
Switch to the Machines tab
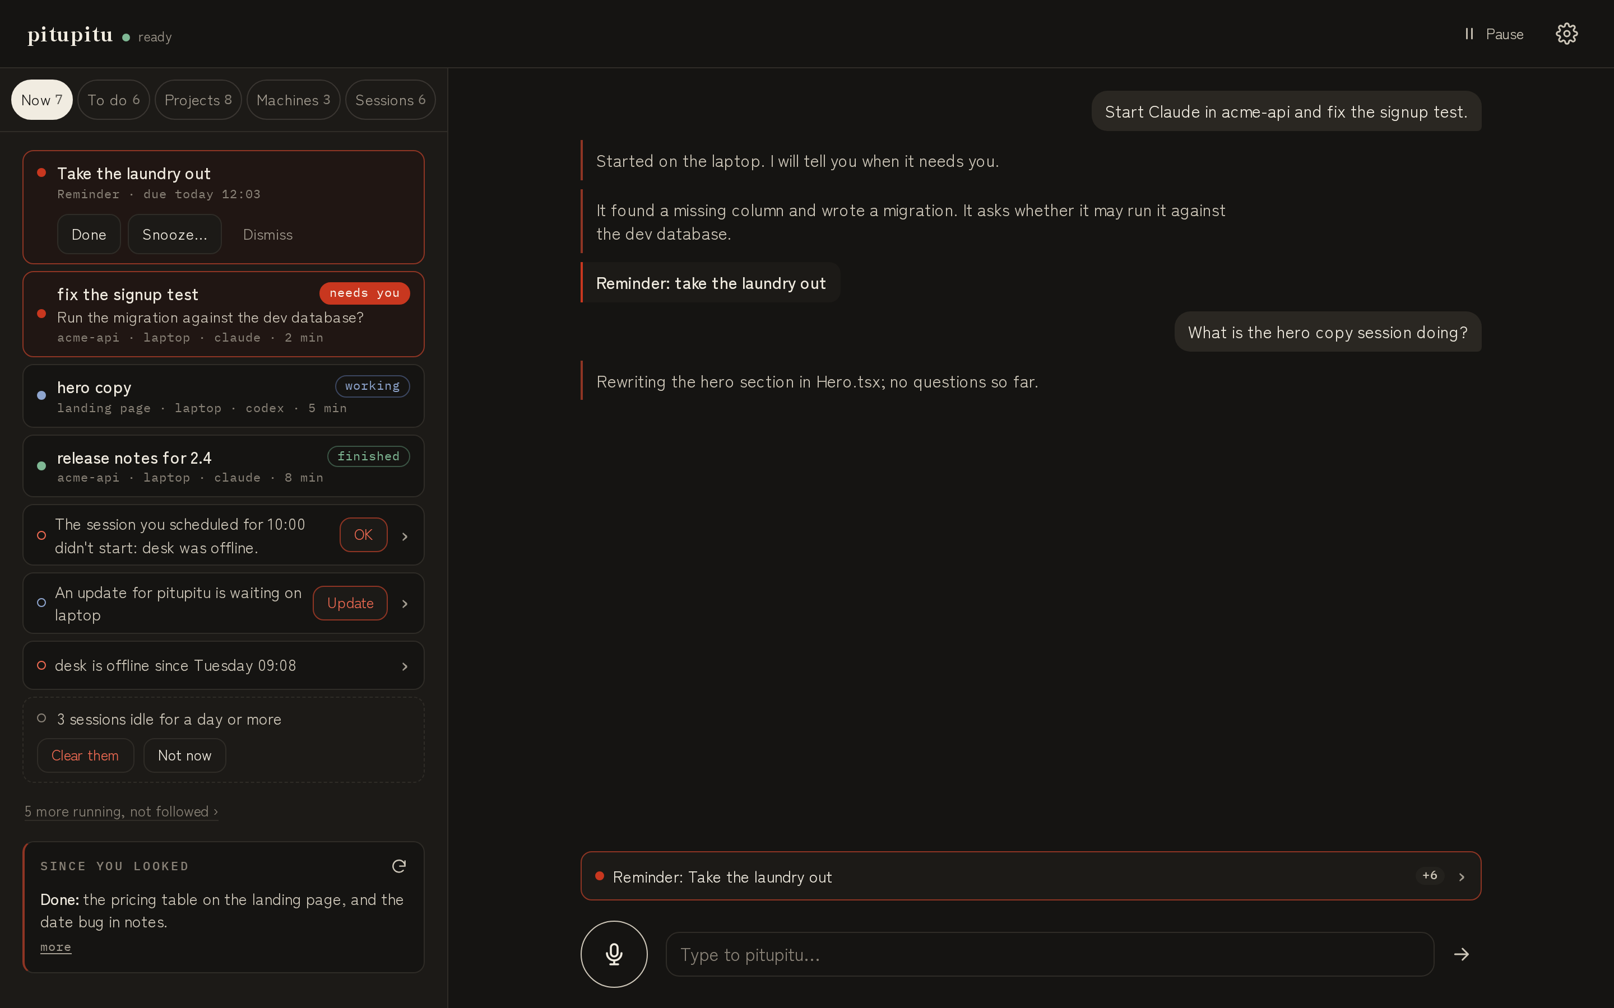pyautogui.click(x=294, y=100)
